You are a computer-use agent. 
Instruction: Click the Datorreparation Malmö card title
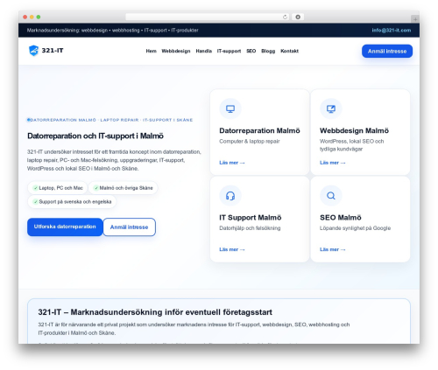coord(259,130)
